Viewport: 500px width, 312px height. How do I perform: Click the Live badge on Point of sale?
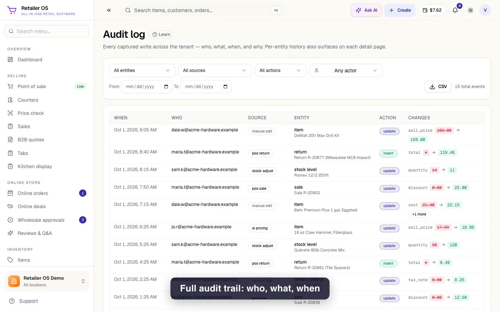pos(80,87)
